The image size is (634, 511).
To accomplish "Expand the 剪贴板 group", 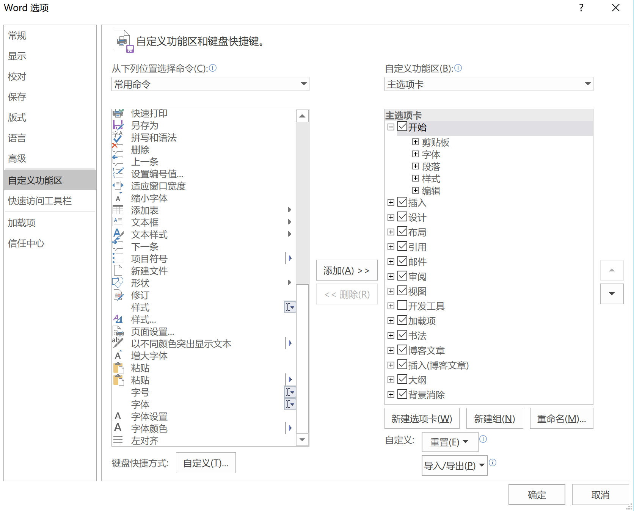I will [x=416, y=142].
